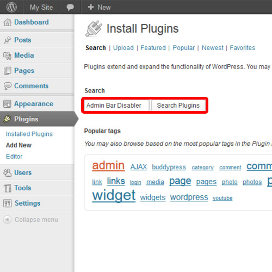
Task: Click the large plug icon beside Install Plugins
Action: click(94, 28)
